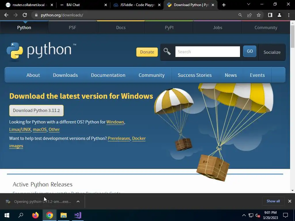The width and height of the screenshot is (295, 221).
Task: Switch to the router.collabnet.local tab
Action: click(28, 5)
